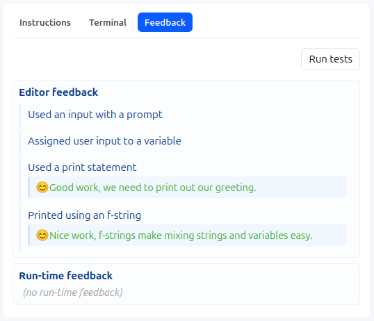The height and width of the screenshot is (321, 374).
Task: Click the Run-time feedback panel box
Action: [x=186, y=284]
